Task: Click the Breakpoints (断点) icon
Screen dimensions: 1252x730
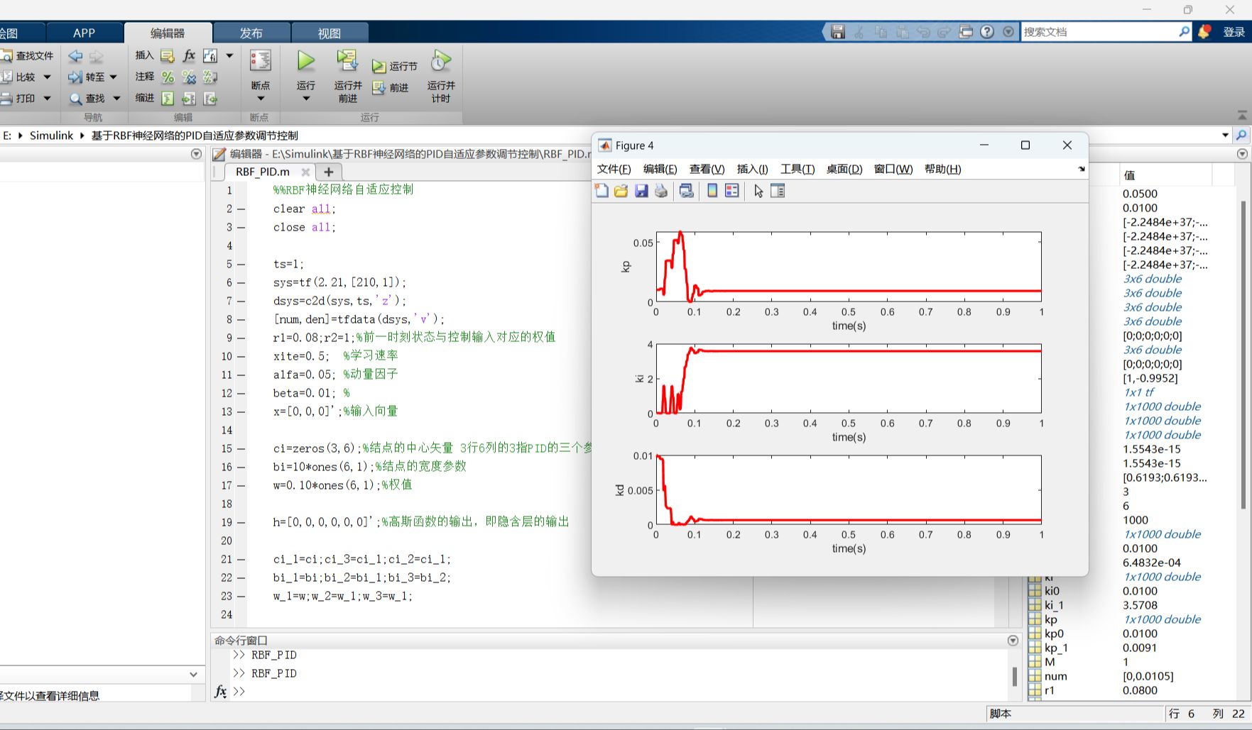Action: 261,61
